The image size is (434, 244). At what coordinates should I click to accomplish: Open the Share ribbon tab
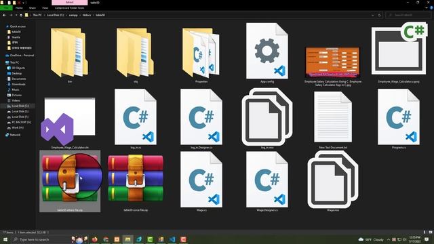click(33, 8)
